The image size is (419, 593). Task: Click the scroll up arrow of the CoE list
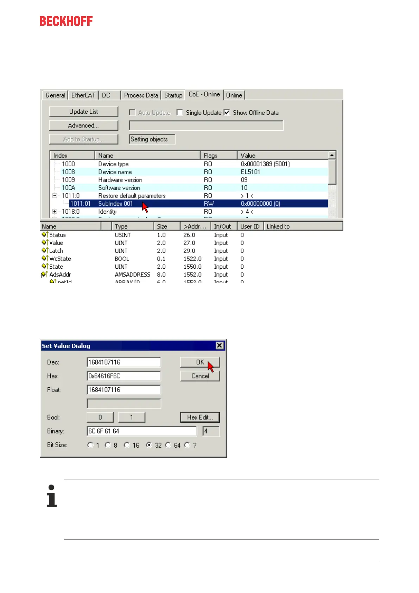(332, 155)
